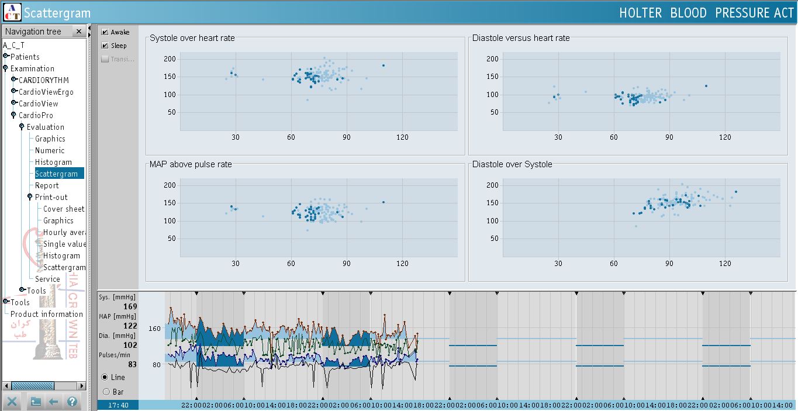Image resolution: width=798 pixels, height=411 pixels.
Task: Open help with the question mark icon
Action: [72, 402]
